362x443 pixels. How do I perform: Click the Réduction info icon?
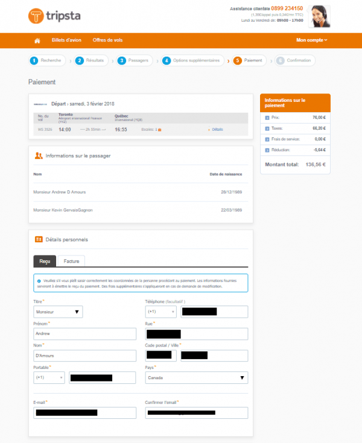pos(267,150)
